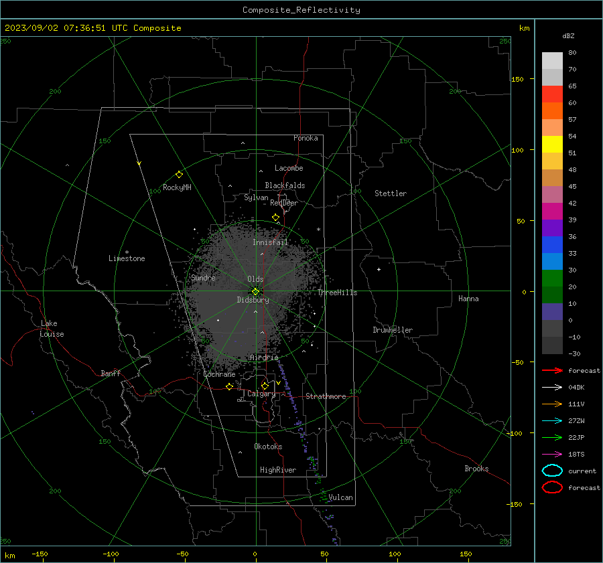Click the 'Composite_Reflectivity' title text

click(301, 10)
